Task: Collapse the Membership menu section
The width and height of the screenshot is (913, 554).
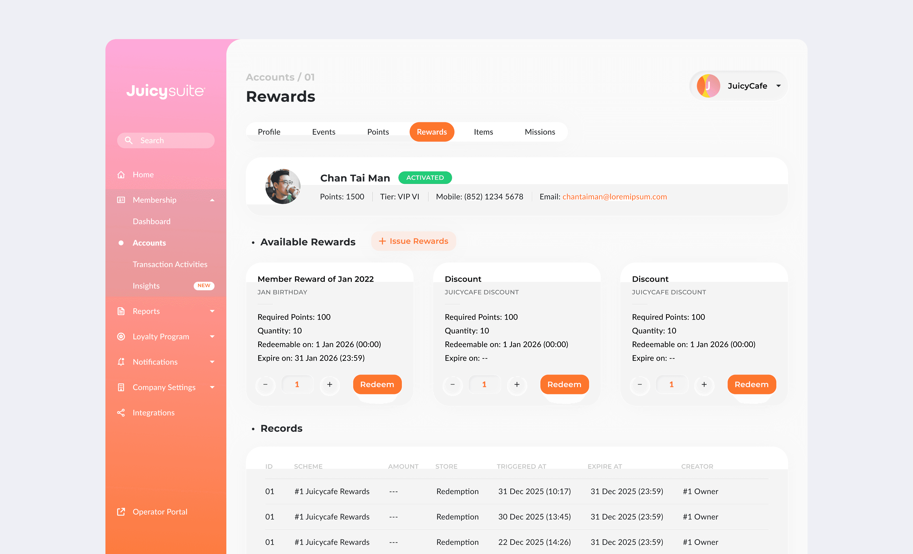Action: 212,200
